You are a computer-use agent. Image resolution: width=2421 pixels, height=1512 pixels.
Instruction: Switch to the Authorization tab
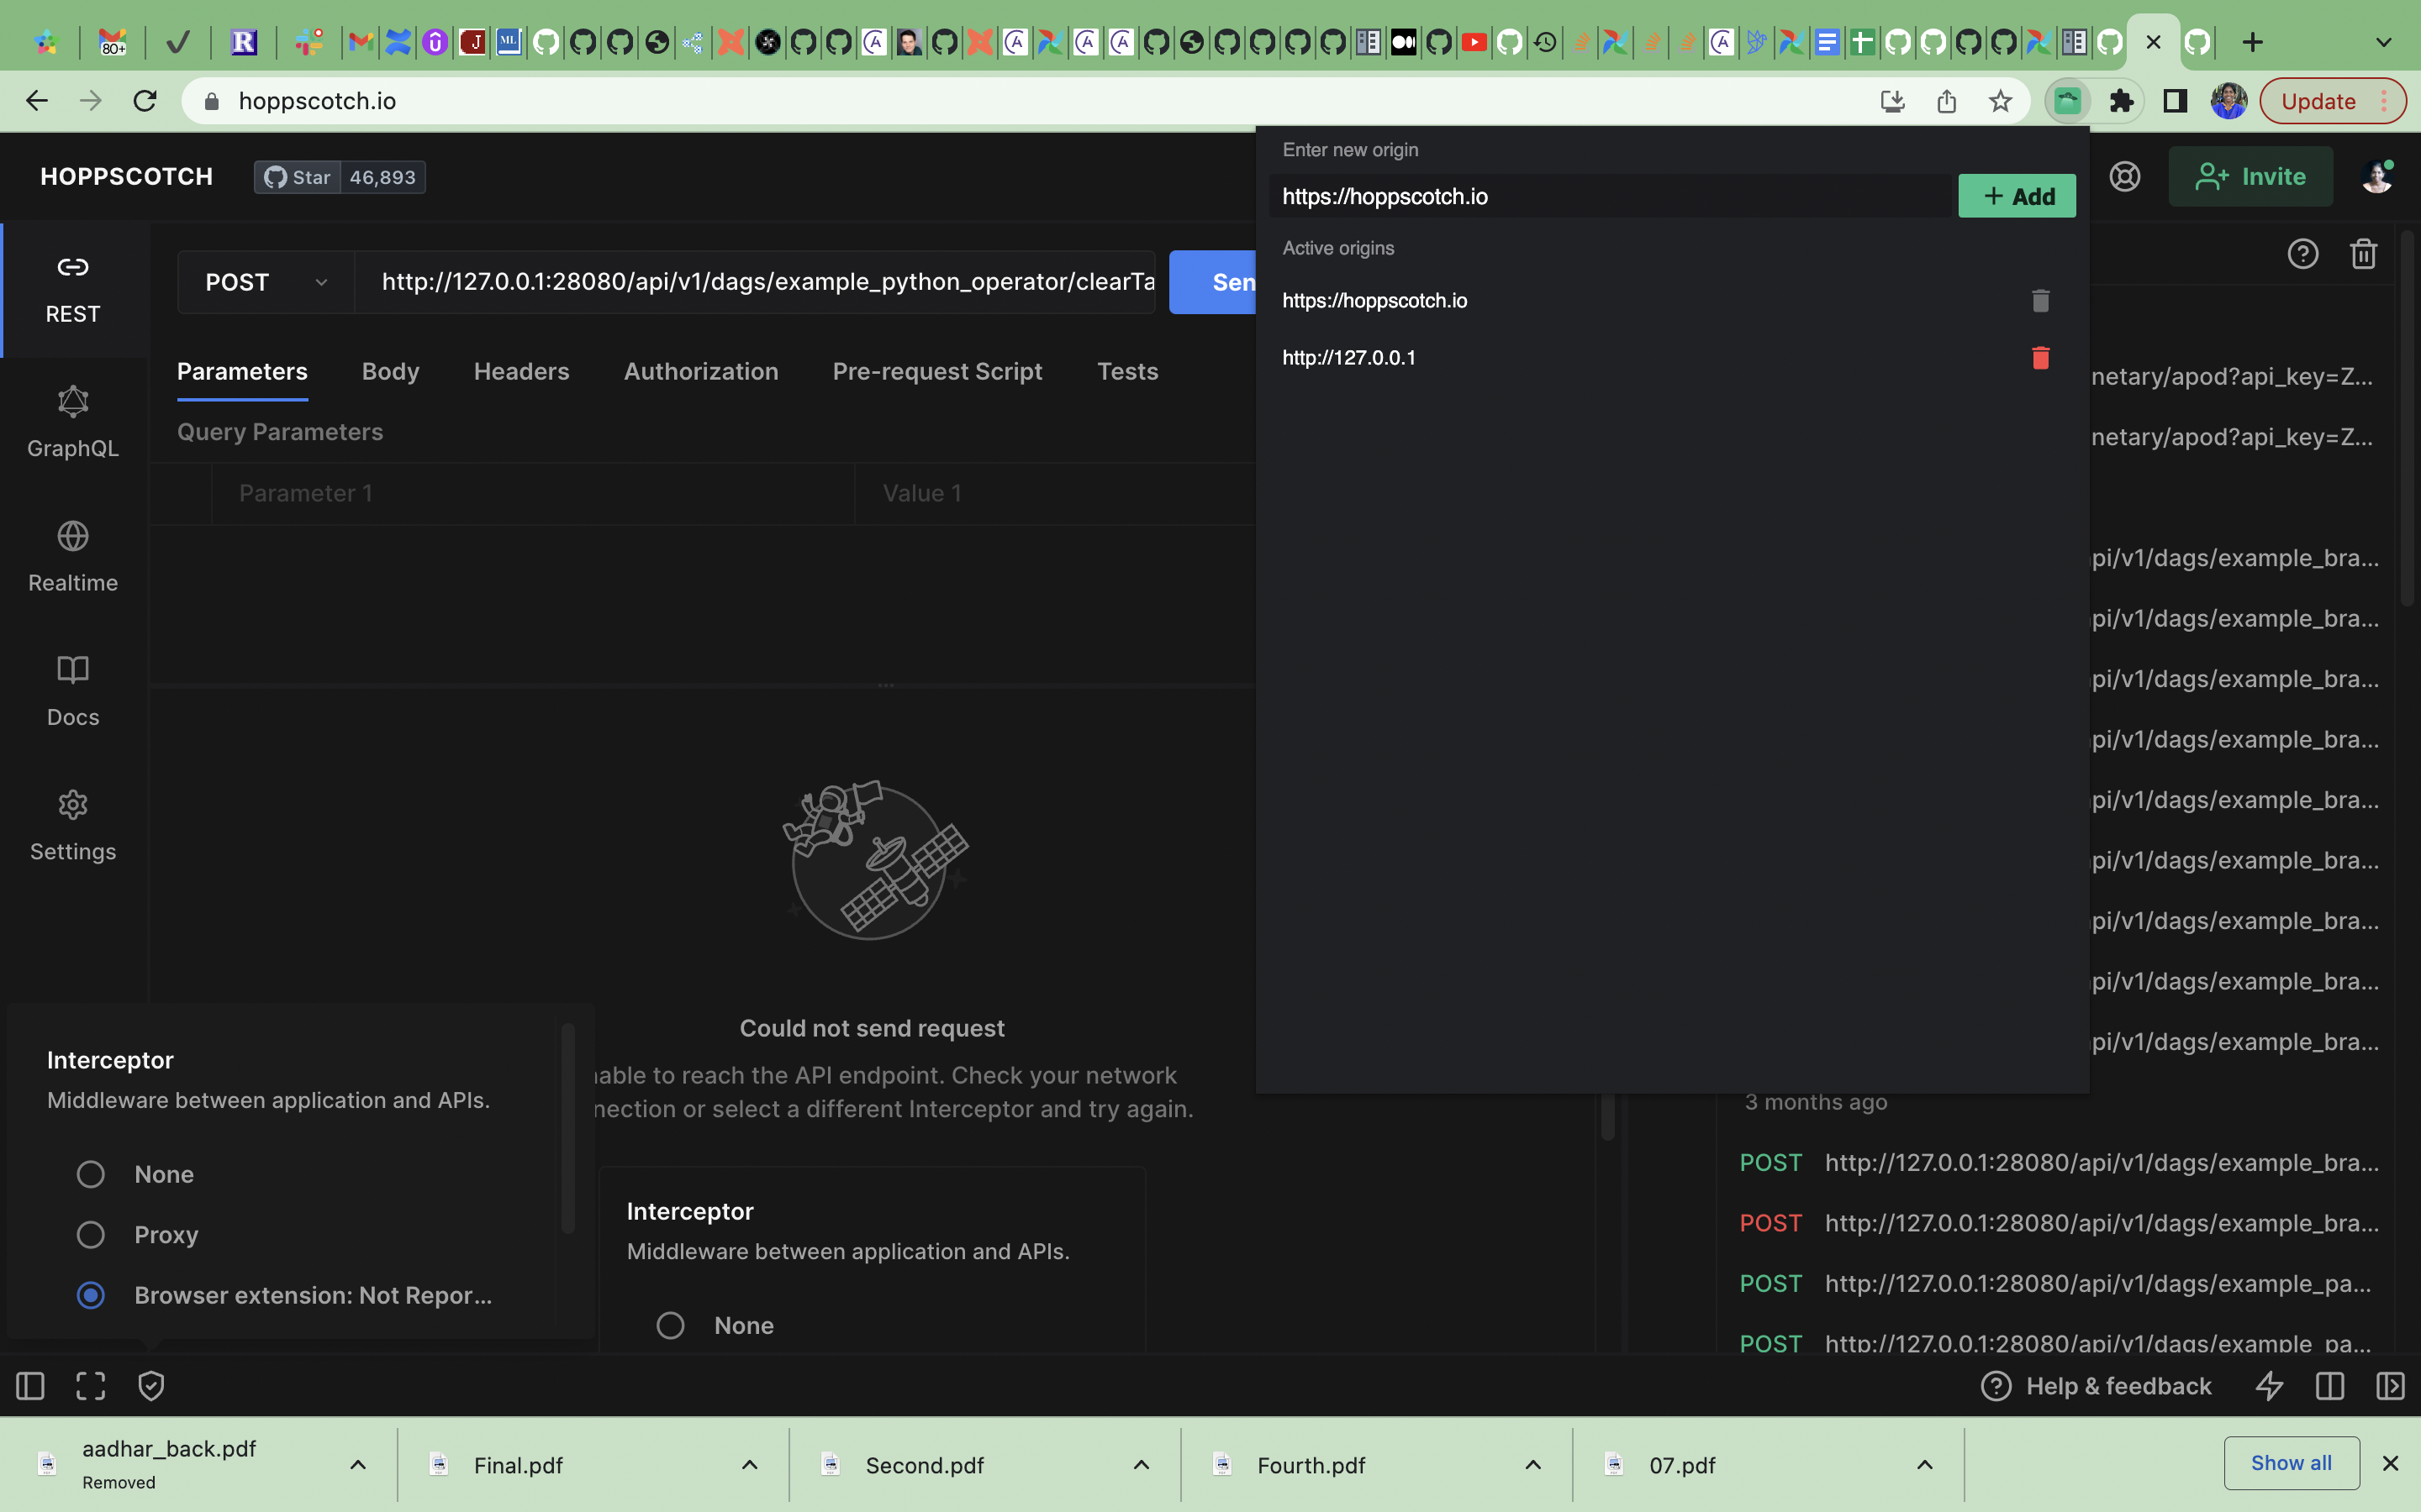pyautogui.click(x=700, y=371)
